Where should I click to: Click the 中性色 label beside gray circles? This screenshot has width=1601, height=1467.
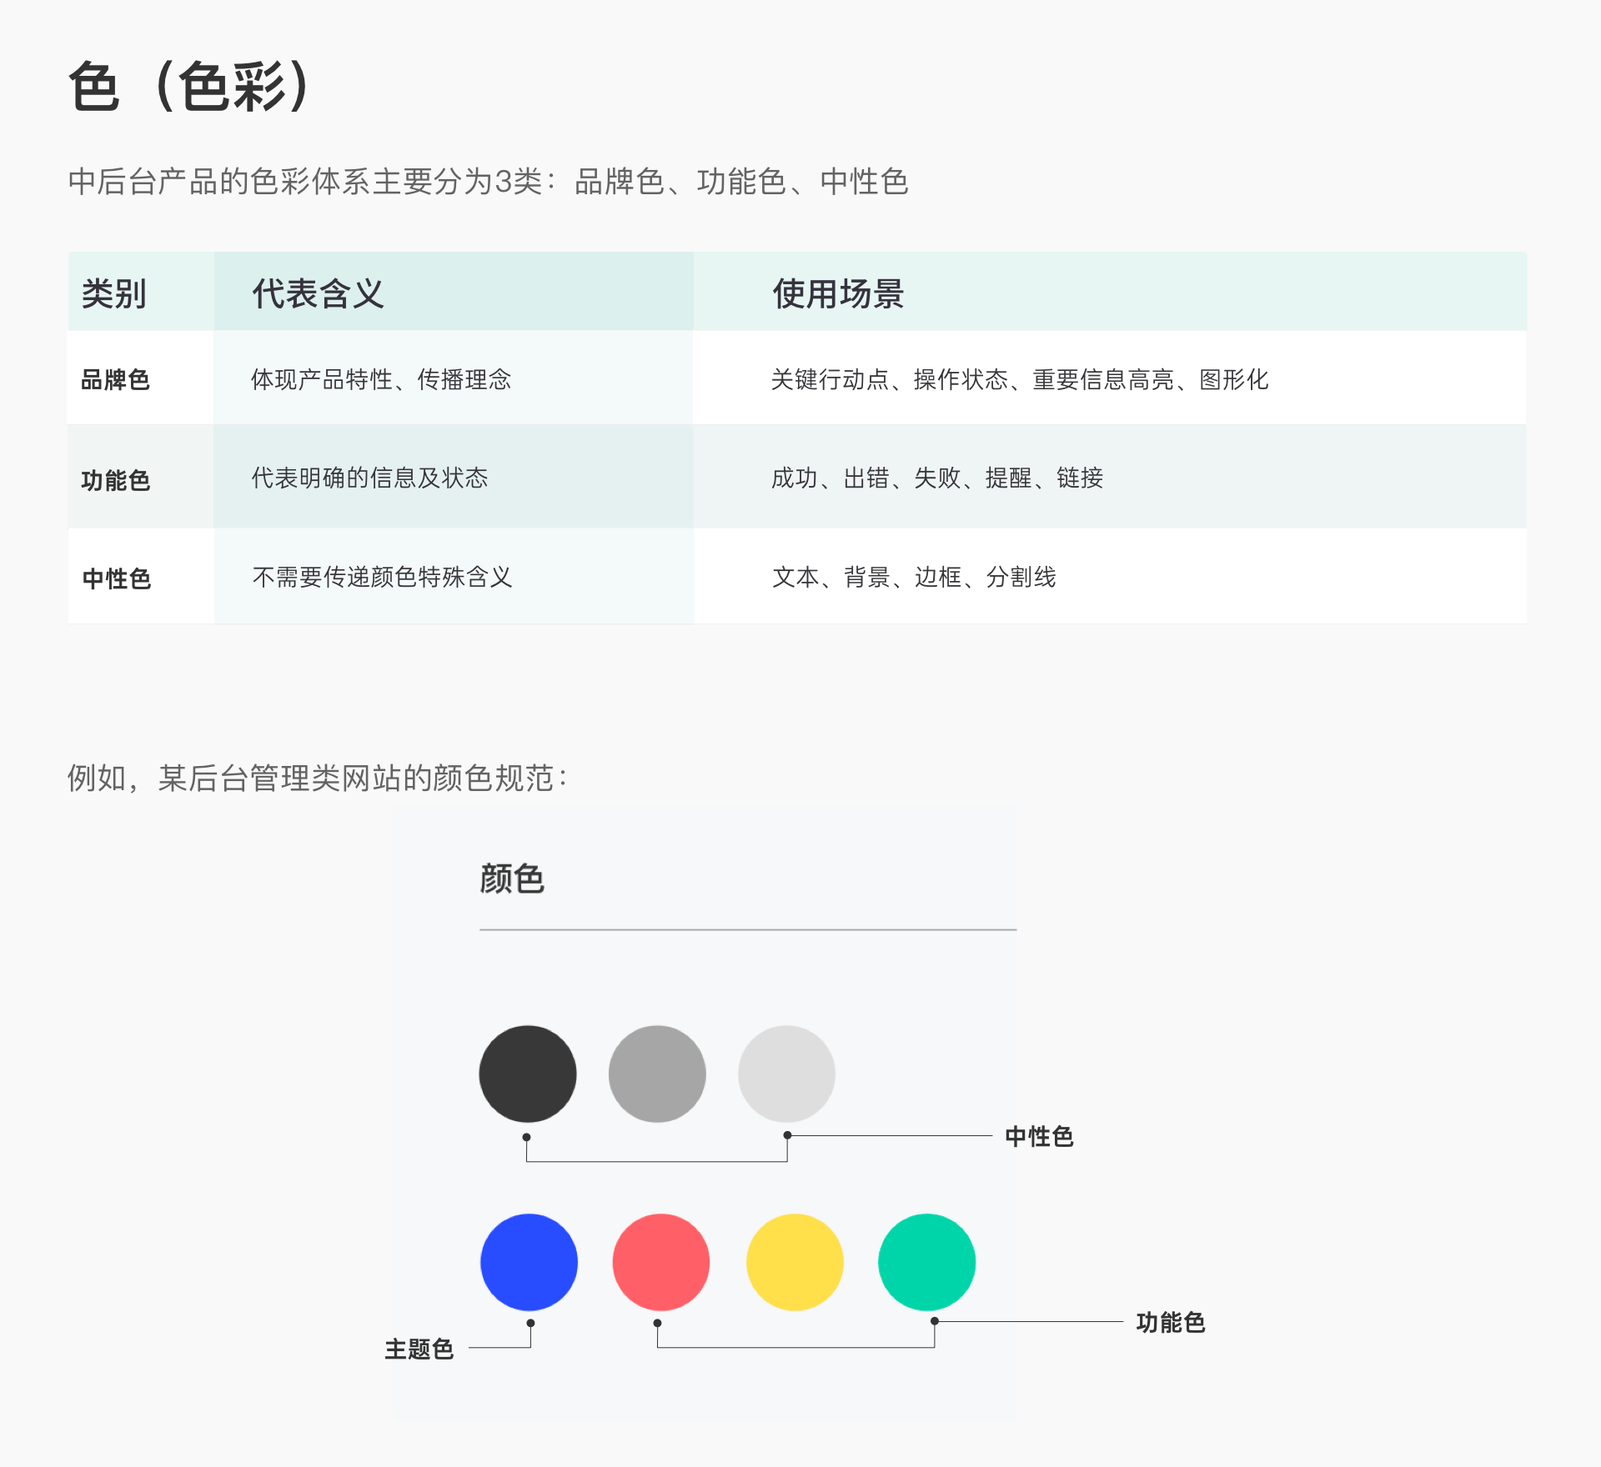1039,1136
